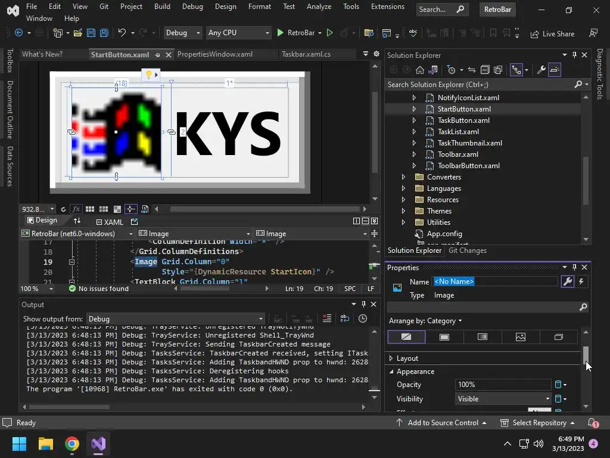This screenshot has height=458, width=610.
Task: Expand the Themes folder
Action: click(x=403, y=211)
